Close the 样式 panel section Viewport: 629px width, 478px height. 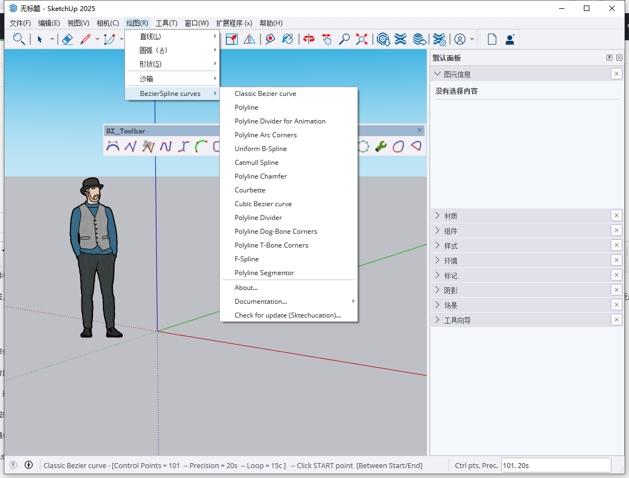pyautogui.click(x=616, y=245)
